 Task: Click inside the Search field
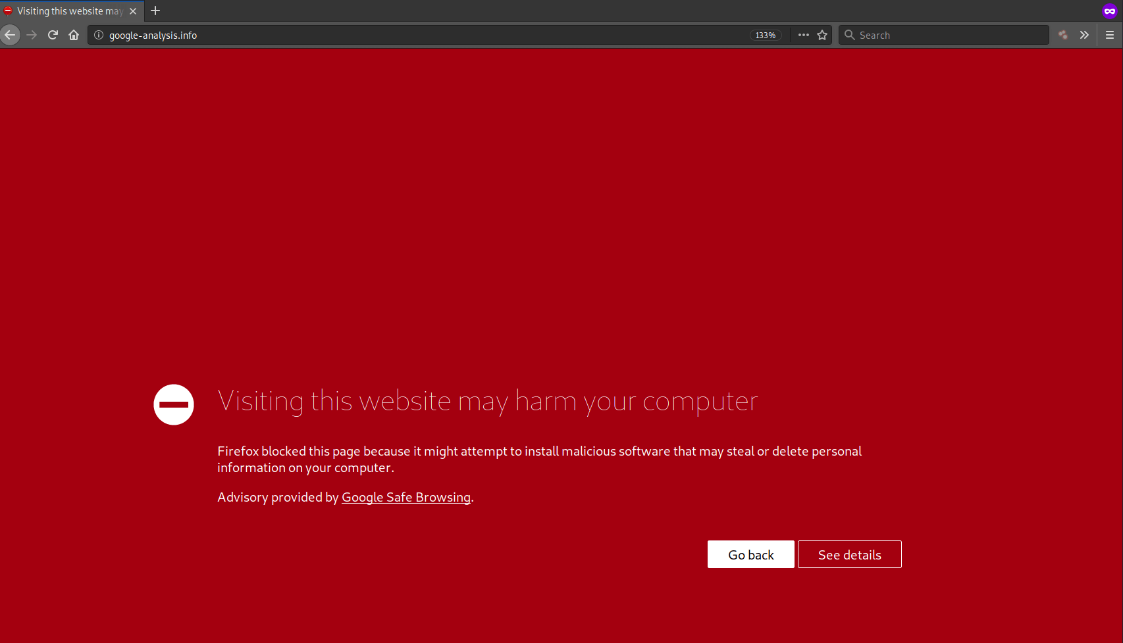click(944, 35)
